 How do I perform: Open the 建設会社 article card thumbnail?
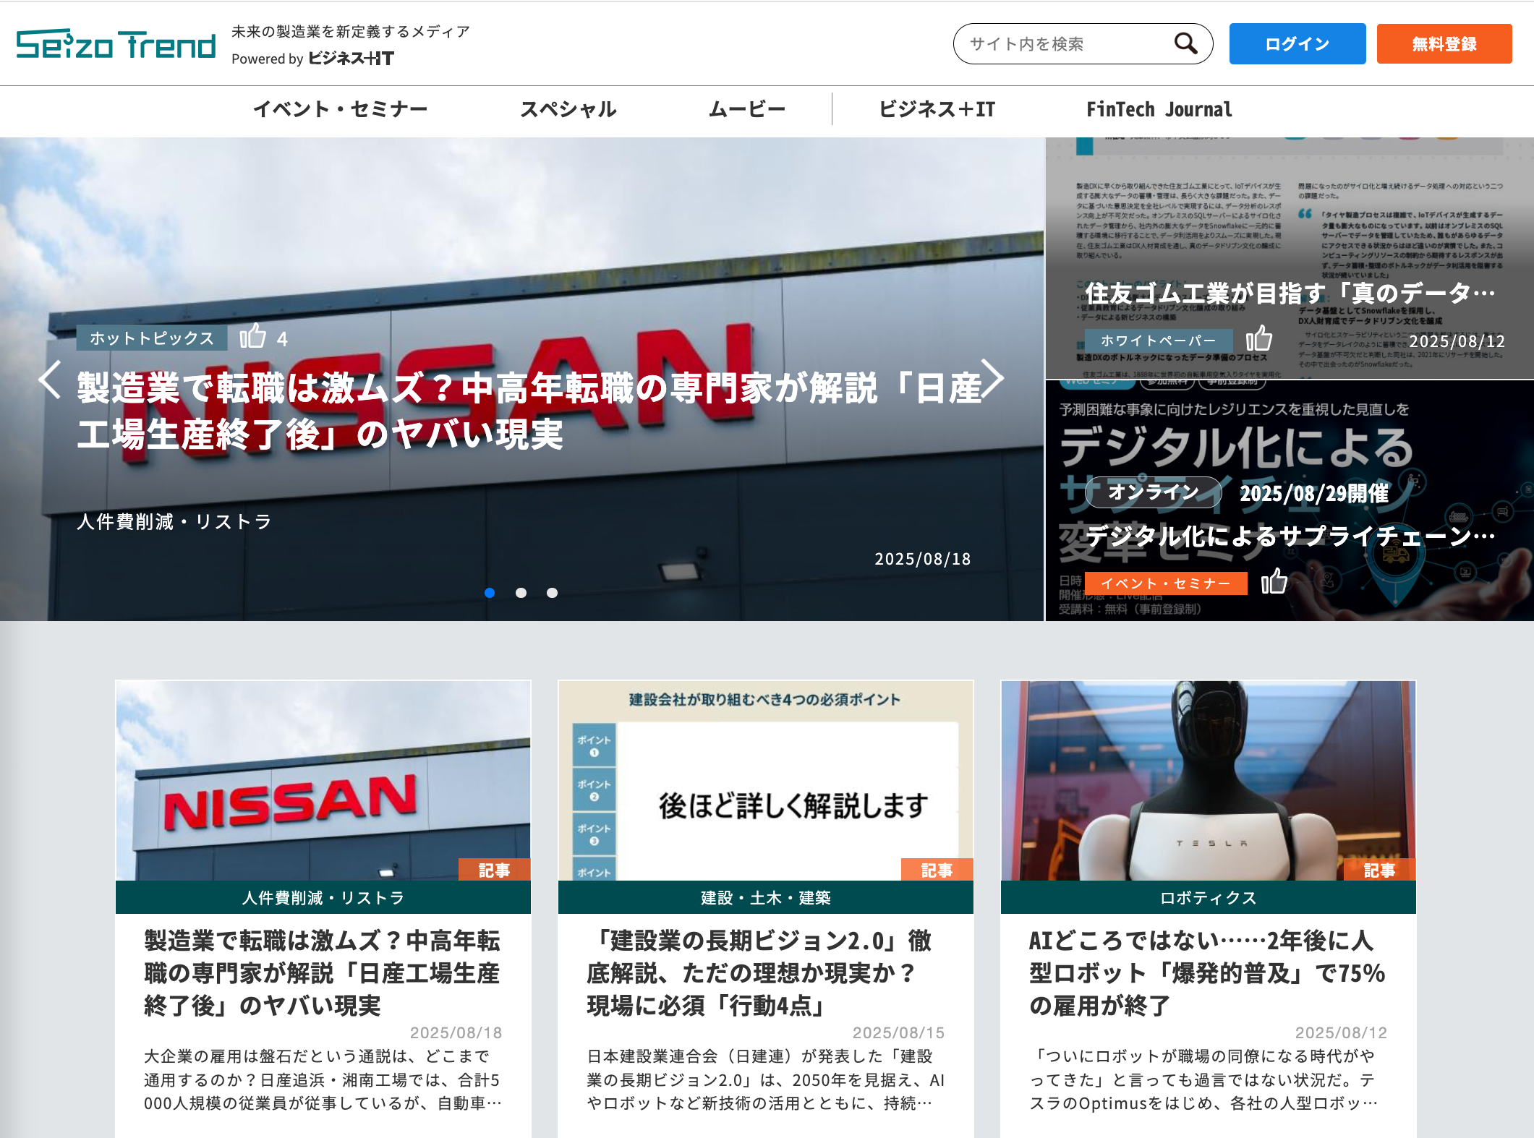coord(766,781)
